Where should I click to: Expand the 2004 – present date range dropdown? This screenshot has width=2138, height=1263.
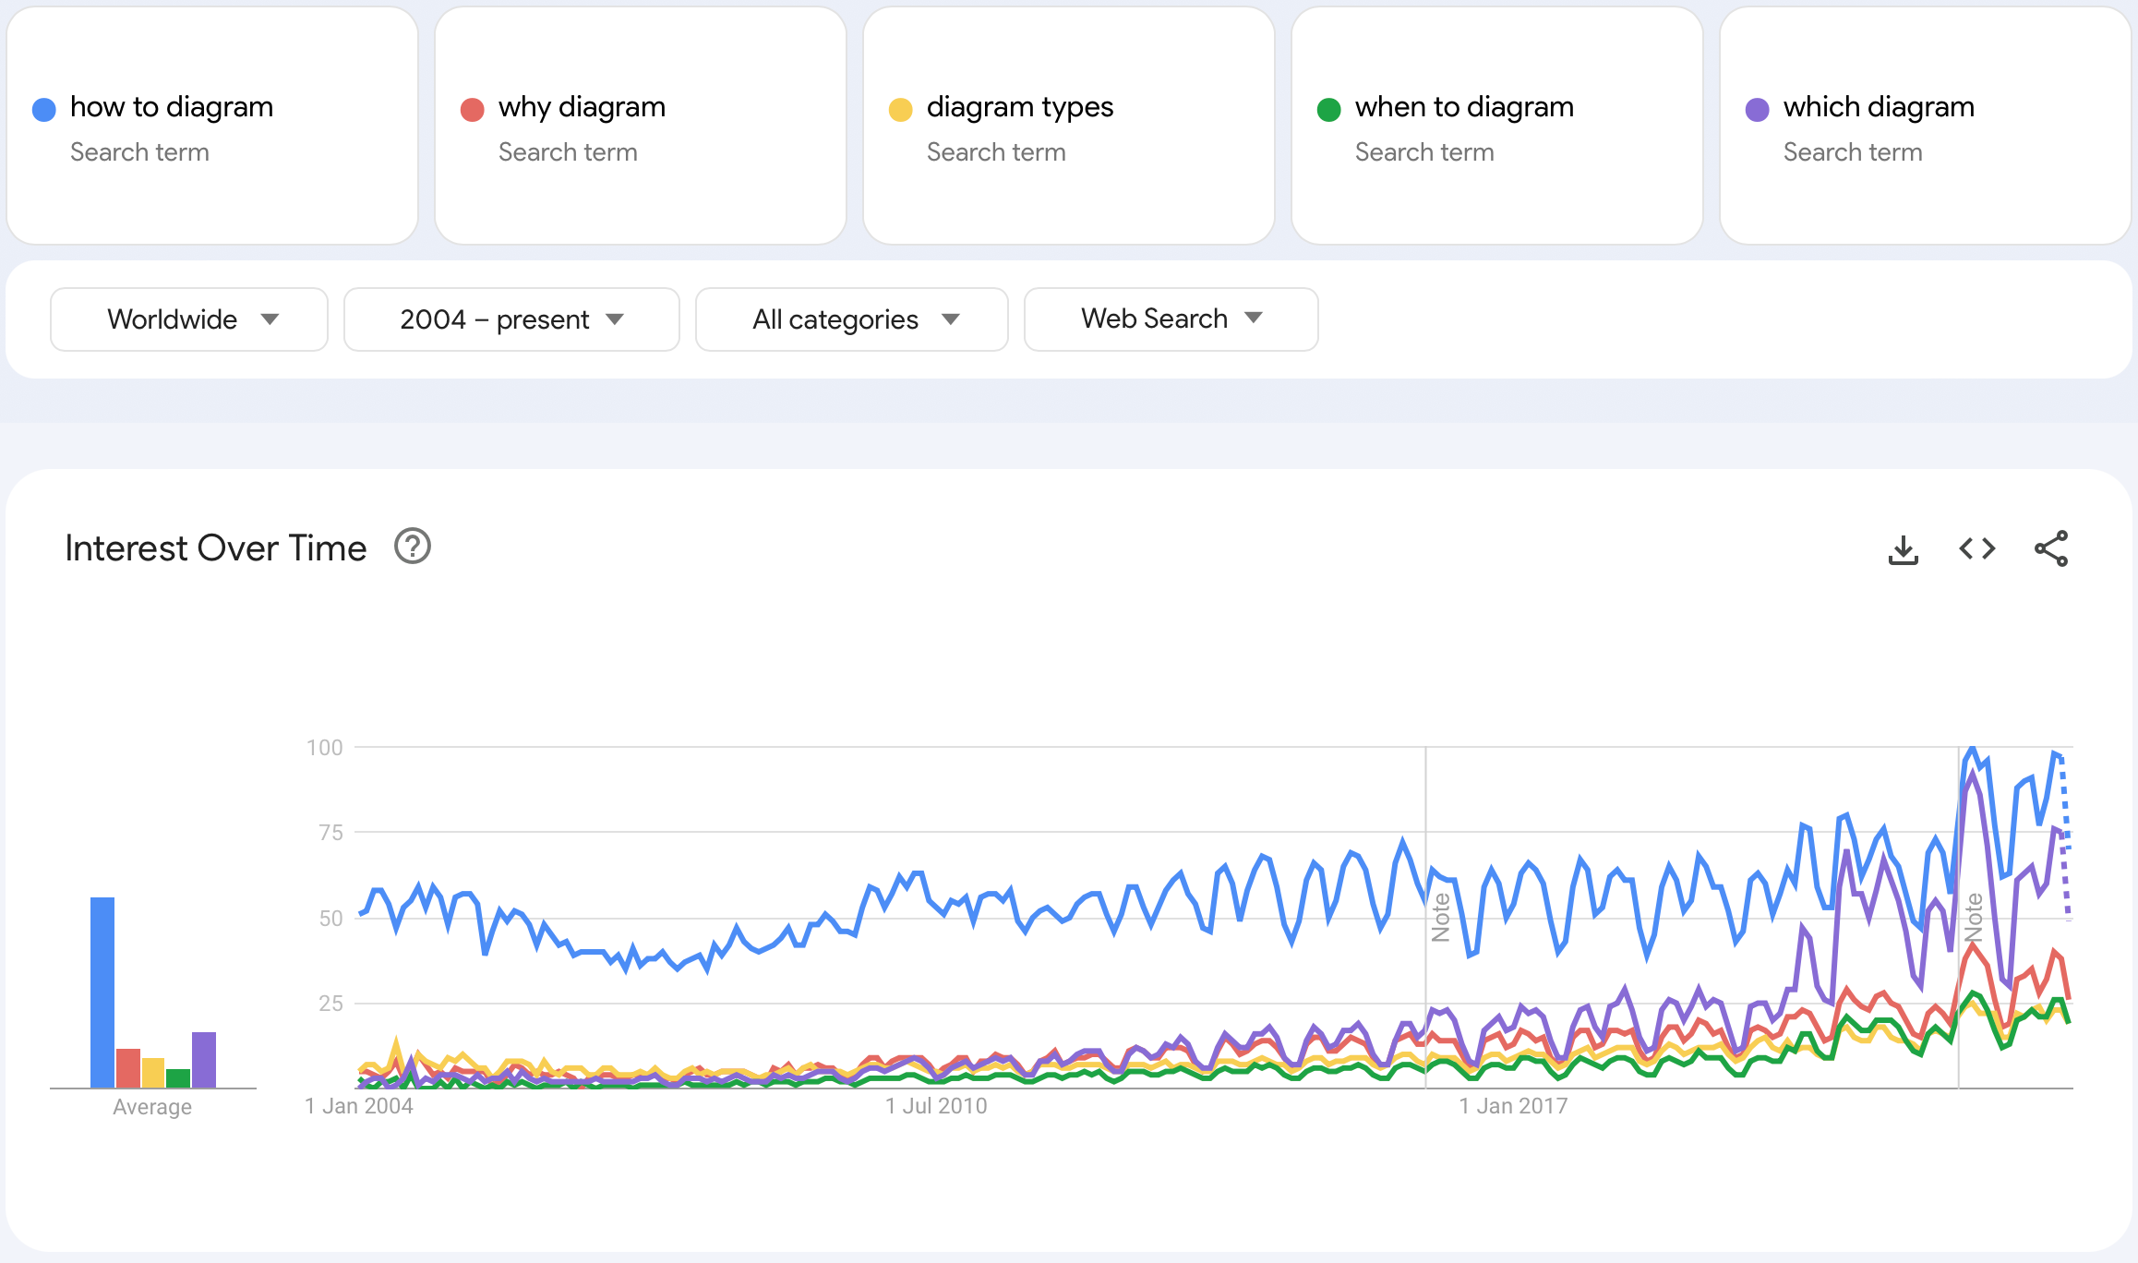pyautogui.click(x=510, y=318)
